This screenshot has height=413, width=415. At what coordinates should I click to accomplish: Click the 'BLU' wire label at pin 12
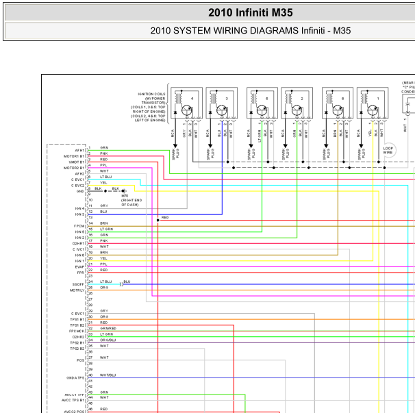tap(103, 212)
